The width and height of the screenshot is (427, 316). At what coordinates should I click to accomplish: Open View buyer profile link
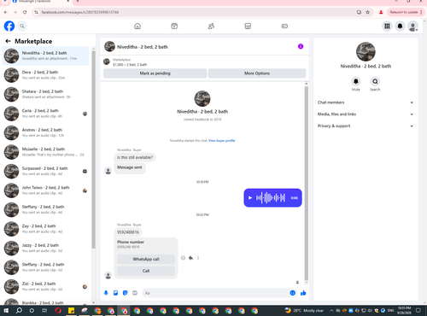click(x=222, y=140)
